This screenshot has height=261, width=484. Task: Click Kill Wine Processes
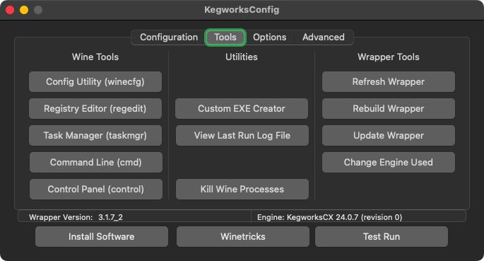click(242, 190)
